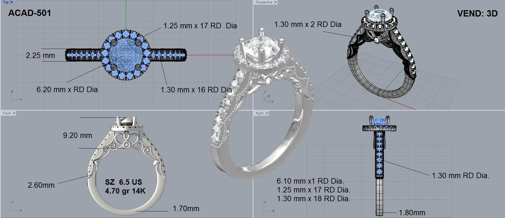
Task: Select the ACAD-501 title text
Action: click(29, 13)
